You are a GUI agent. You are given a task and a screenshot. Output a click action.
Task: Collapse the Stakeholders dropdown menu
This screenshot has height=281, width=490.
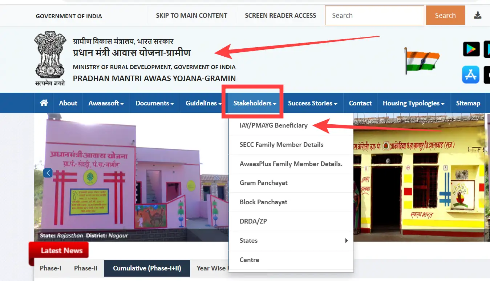pyautogui.click(x=255, y=103)
